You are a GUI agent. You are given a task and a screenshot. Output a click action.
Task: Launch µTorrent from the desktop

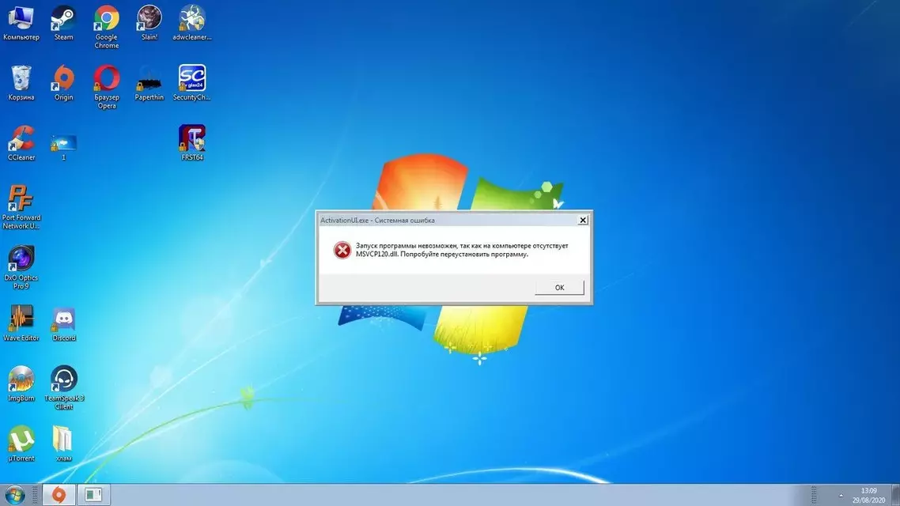coord(21,444)
